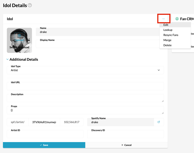Select Edit from the dropdown menu
The image size is (194, 153).
coord(166,25)
